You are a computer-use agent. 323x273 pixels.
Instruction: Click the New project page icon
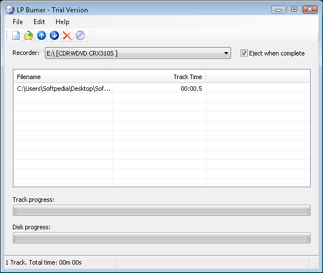point(16,35)
